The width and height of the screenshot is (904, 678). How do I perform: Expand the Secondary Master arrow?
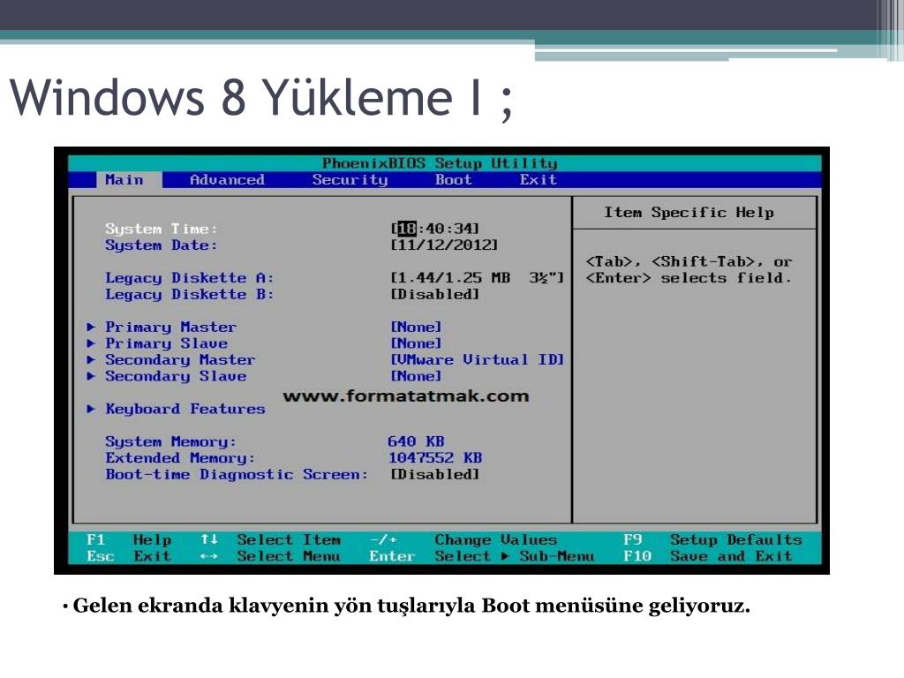point(91,360)
